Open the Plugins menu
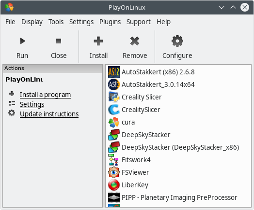This screenshot has height=210, width=254. point(110,22)
